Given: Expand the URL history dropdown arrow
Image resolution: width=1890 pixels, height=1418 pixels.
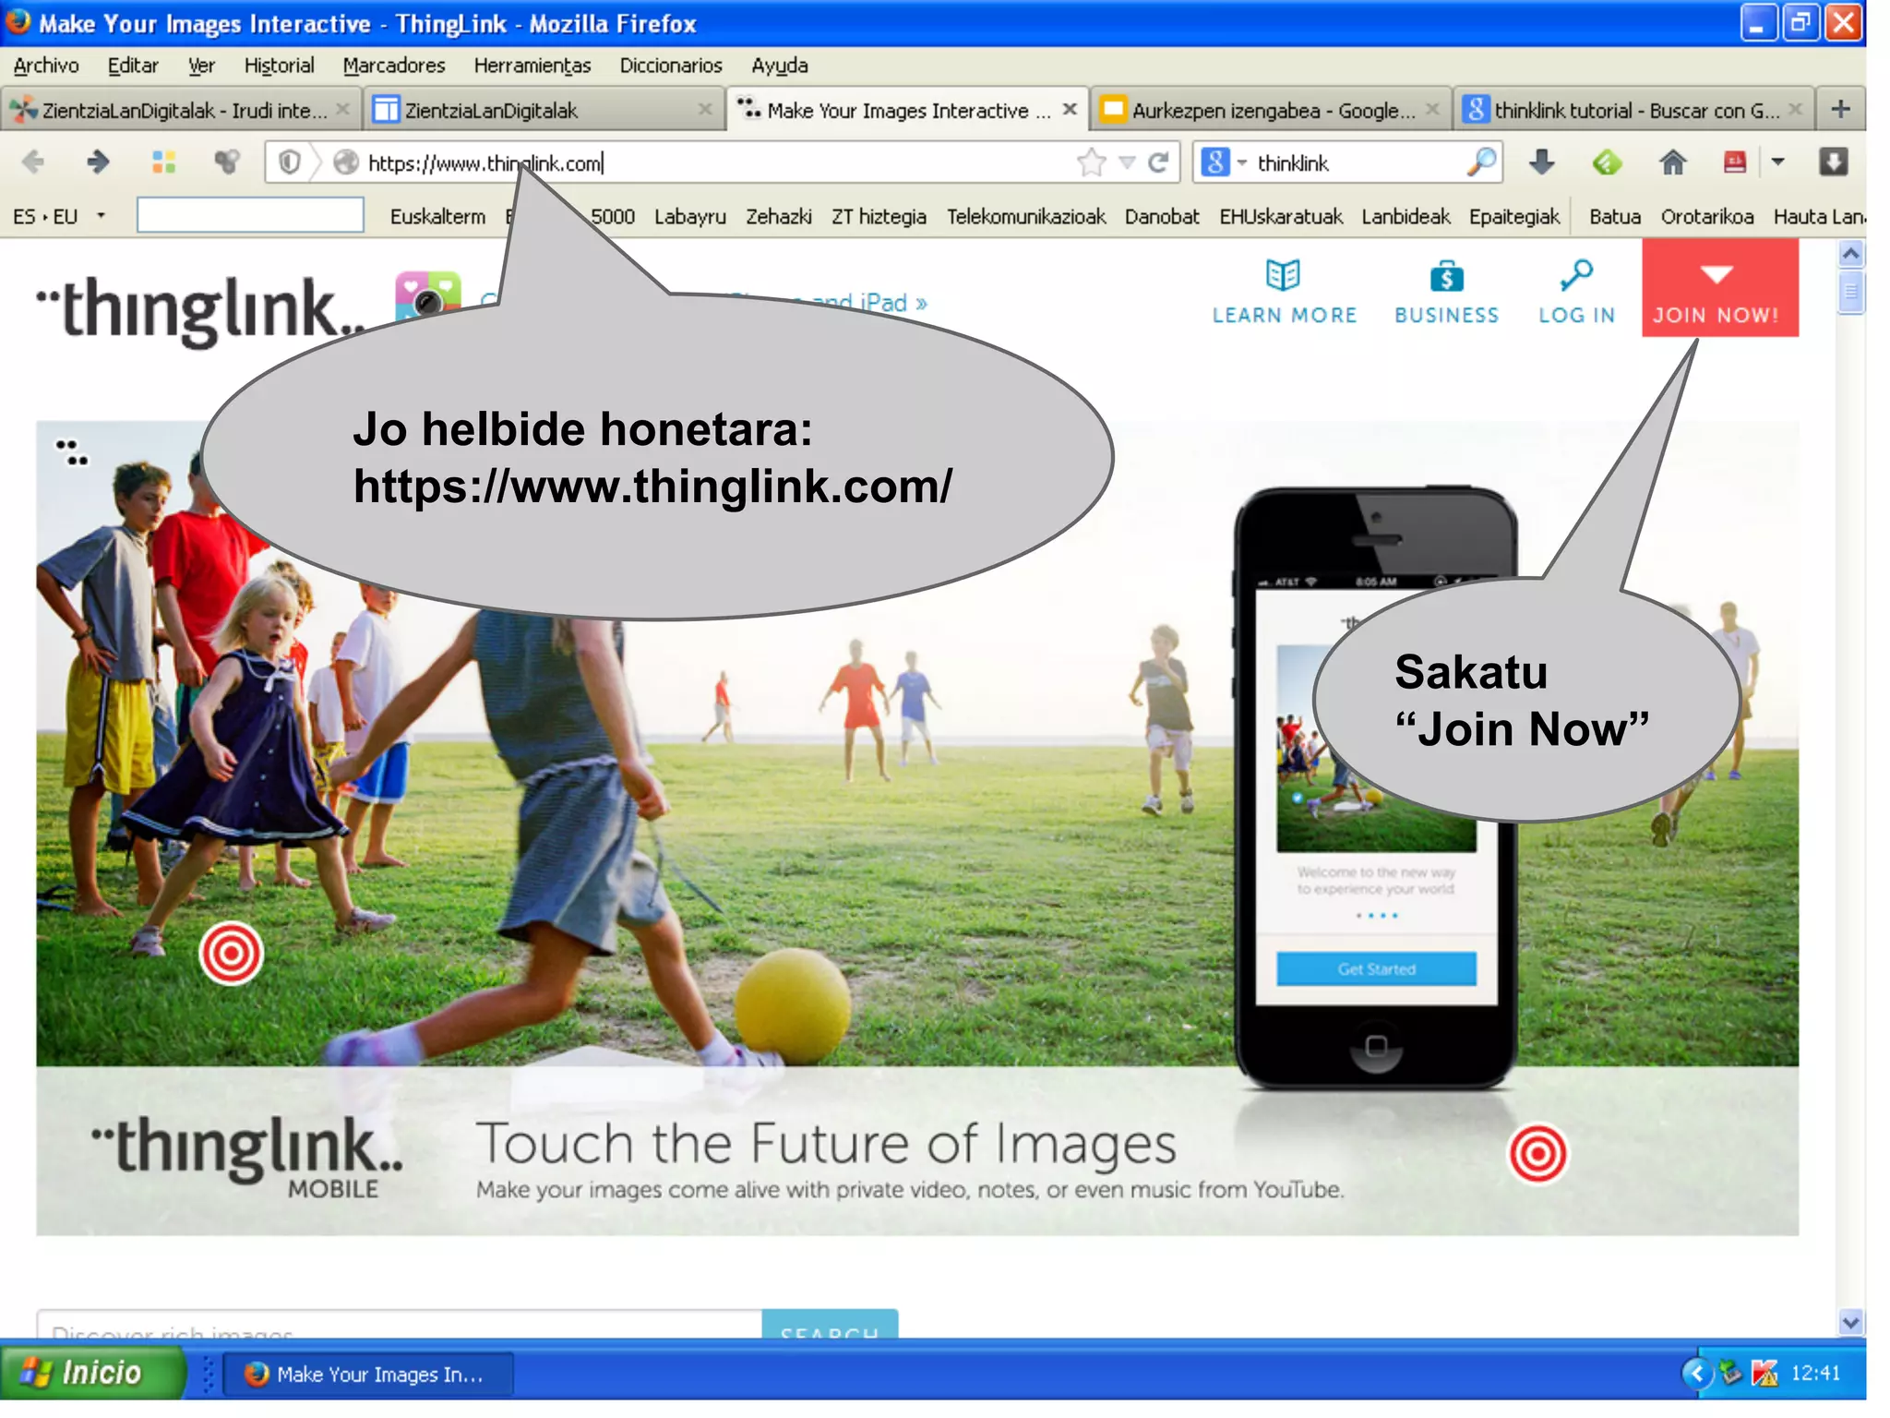Looking at the screenshot, I should click(1127, 163).
